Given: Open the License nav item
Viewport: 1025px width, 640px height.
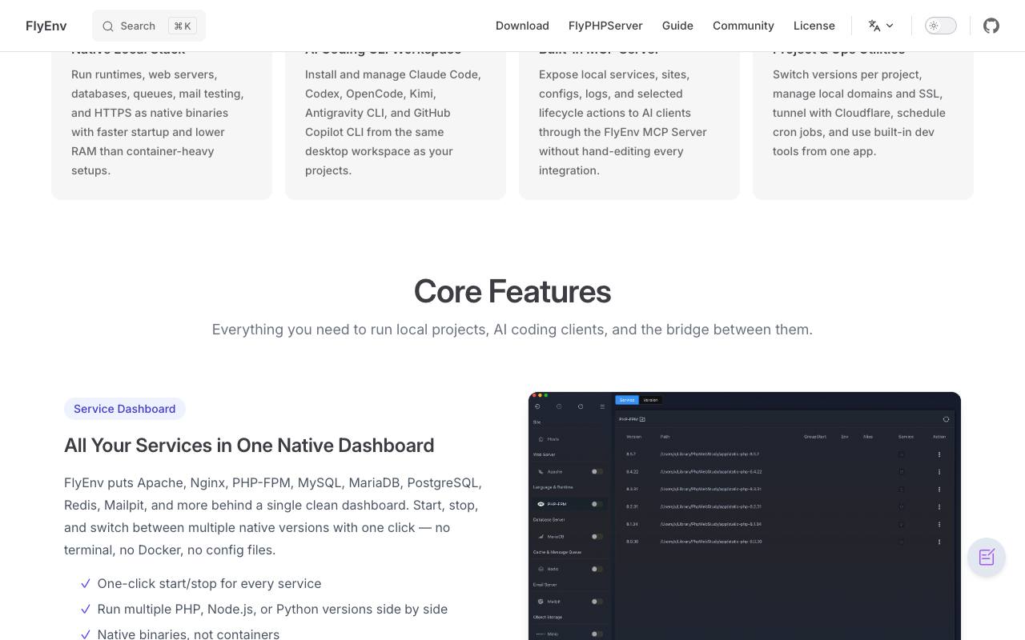Looking at the screenshot, I should click(x=814, y=26).
